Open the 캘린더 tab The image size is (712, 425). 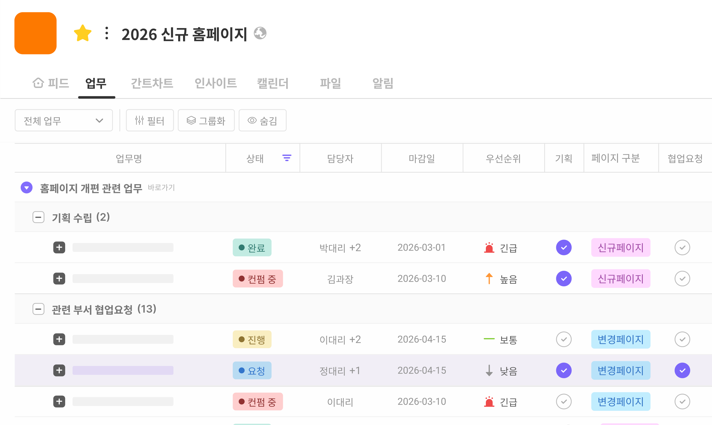(x=273, y=83)
